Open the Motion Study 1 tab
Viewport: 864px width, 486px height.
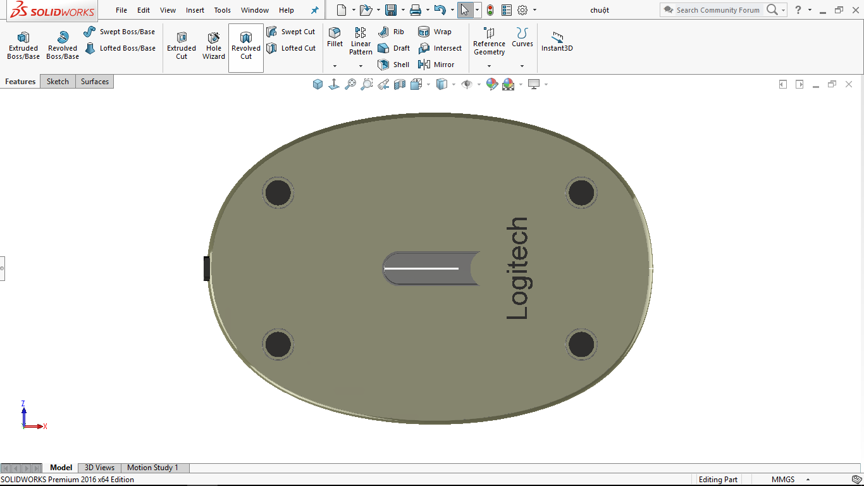coord(153,468)
